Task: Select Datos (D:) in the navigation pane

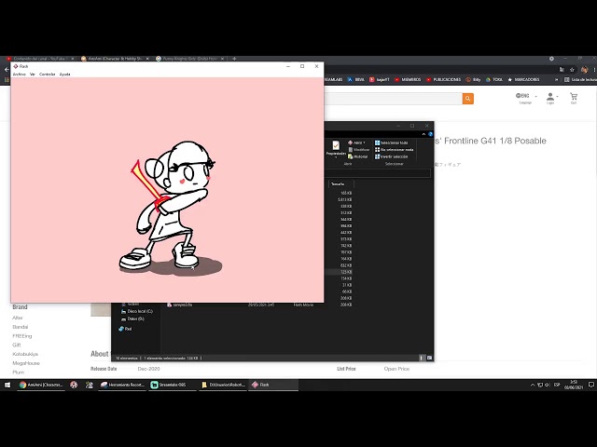Action: pyautogui.click(x=132, y=318)
